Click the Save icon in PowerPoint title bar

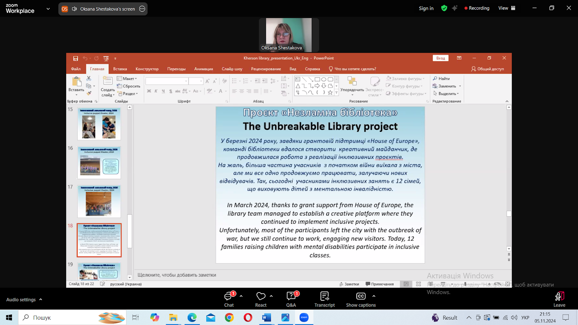tap(76, 58)
